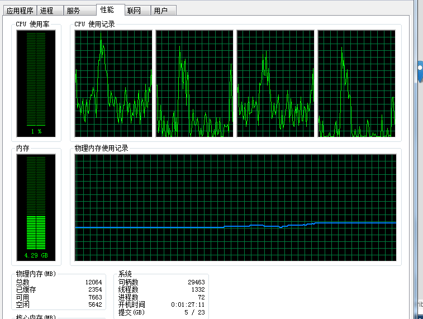This screenshot has width=423, height=319.
Task: Click the 物理内存(MB) group heading
Action: click(36, 274)
